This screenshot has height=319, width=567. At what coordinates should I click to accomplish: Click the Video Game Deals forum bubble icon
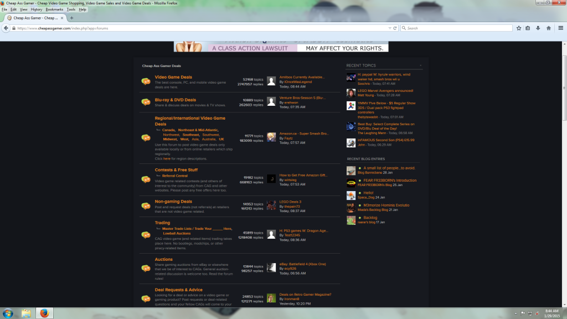tap(146, 81)
